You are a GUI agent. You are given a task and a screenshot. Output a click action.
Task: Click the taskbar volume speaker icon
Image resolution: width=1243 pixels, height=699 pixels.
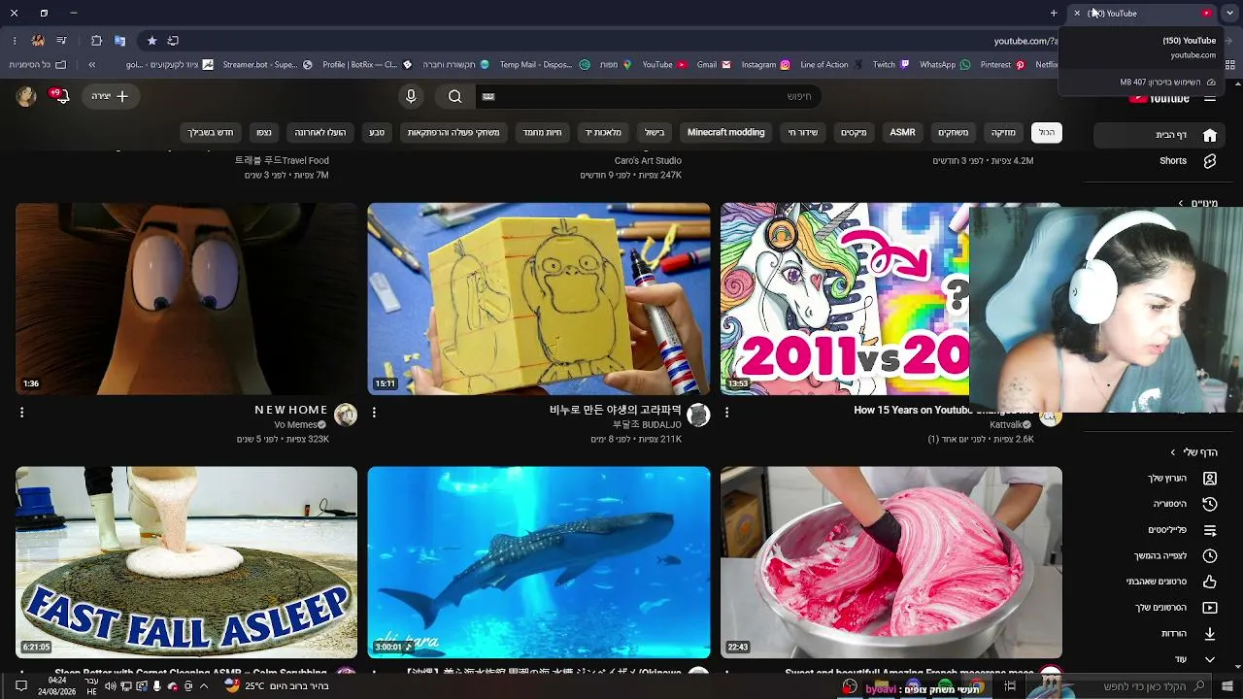[x=110, y=686]
